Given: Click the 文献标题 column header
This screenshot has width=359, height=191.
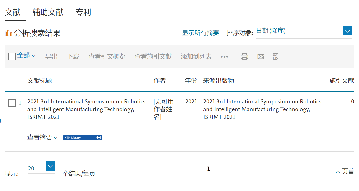Looking at the screenshot, I should tap(40, 81).
